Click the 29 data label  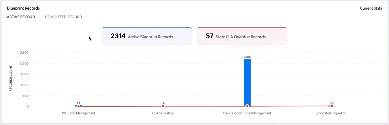click(x=163, y=103)
